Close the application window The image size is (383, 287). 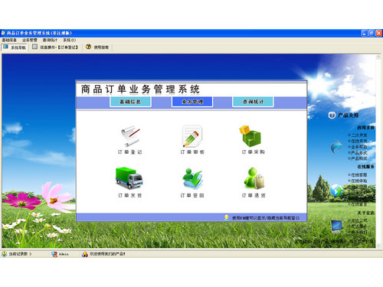tap(379, 33)
